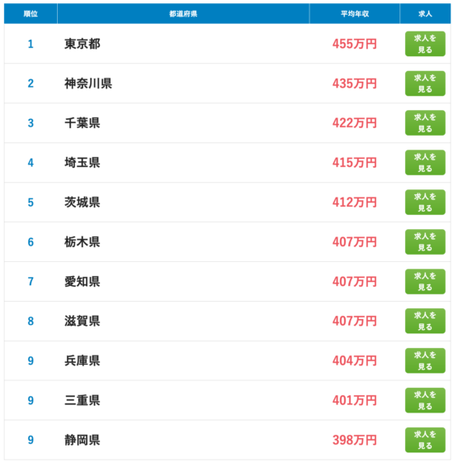This screenshot has width=453, height=463.
Task: Click the 求人 column header
Action: tap(425, 13)
